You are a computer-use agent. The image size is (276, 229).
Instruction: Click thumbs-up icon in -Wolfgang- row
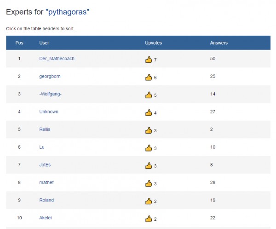(x=149, y=95)
